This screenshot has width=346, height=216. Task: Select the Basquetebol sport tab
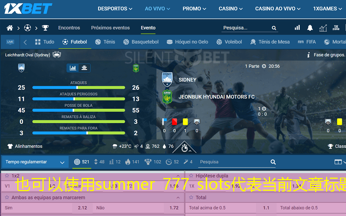coord(141,42)
